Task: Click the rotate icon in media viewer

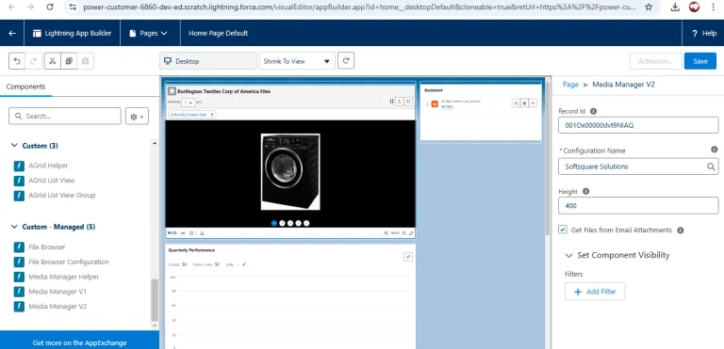Action: pyautogui.click(x=410, y=233)
